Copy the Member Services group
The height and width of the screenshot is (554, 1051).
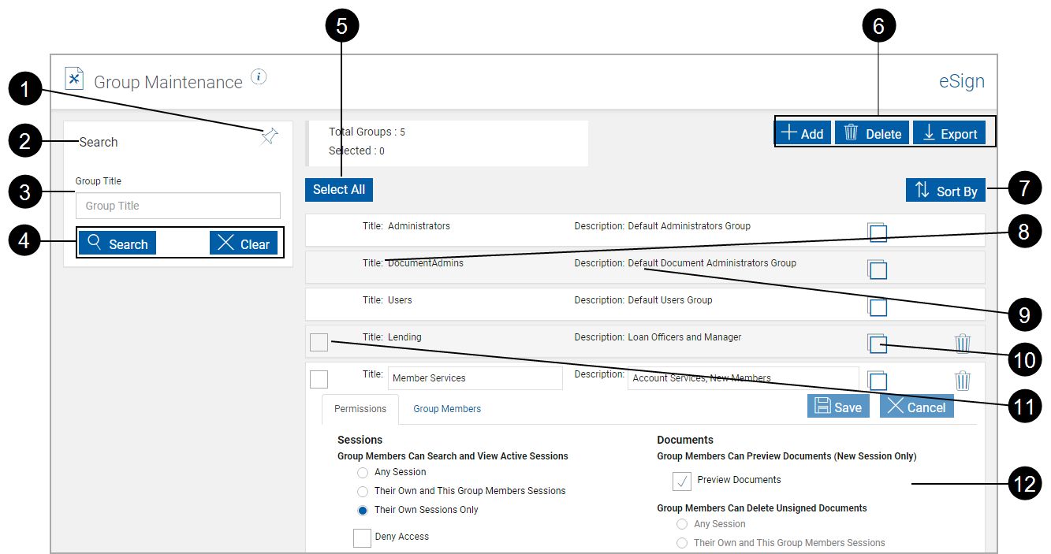click(x=877, y=381)
